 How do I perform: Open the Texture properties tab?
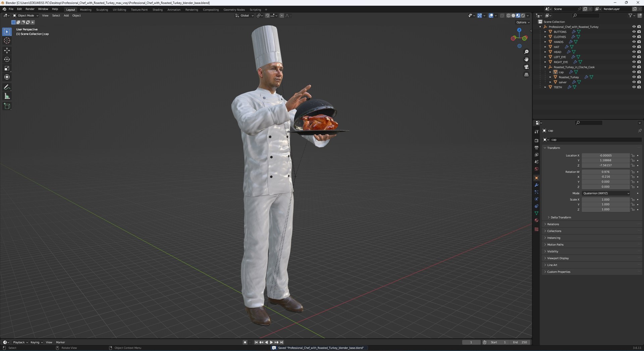click(x=536, y=229)
